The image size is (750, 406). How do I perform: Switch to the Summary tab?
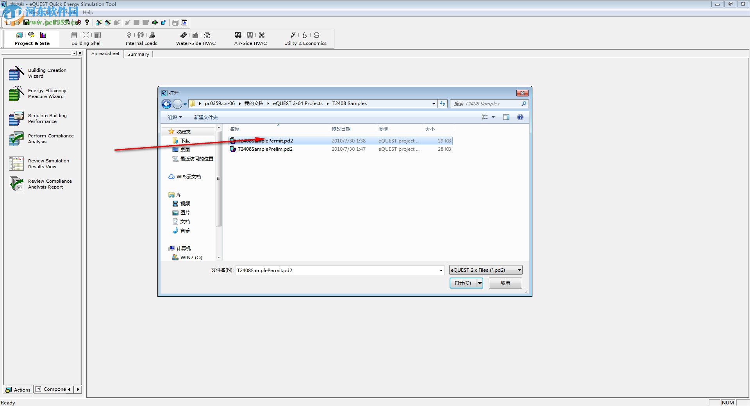click(138, 54)
